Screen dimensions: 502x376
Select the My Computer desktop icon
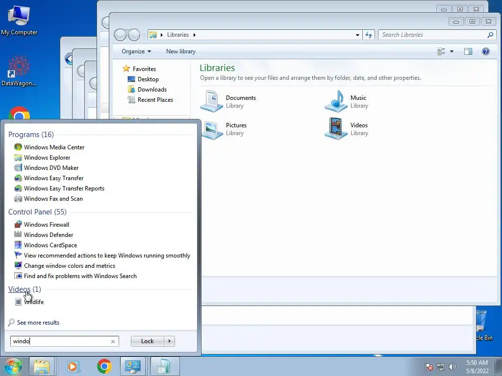pos(19,20)
